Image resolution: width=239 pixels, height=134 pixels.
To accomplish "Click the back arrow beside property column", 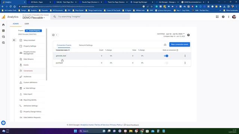I will coord(14,40).
